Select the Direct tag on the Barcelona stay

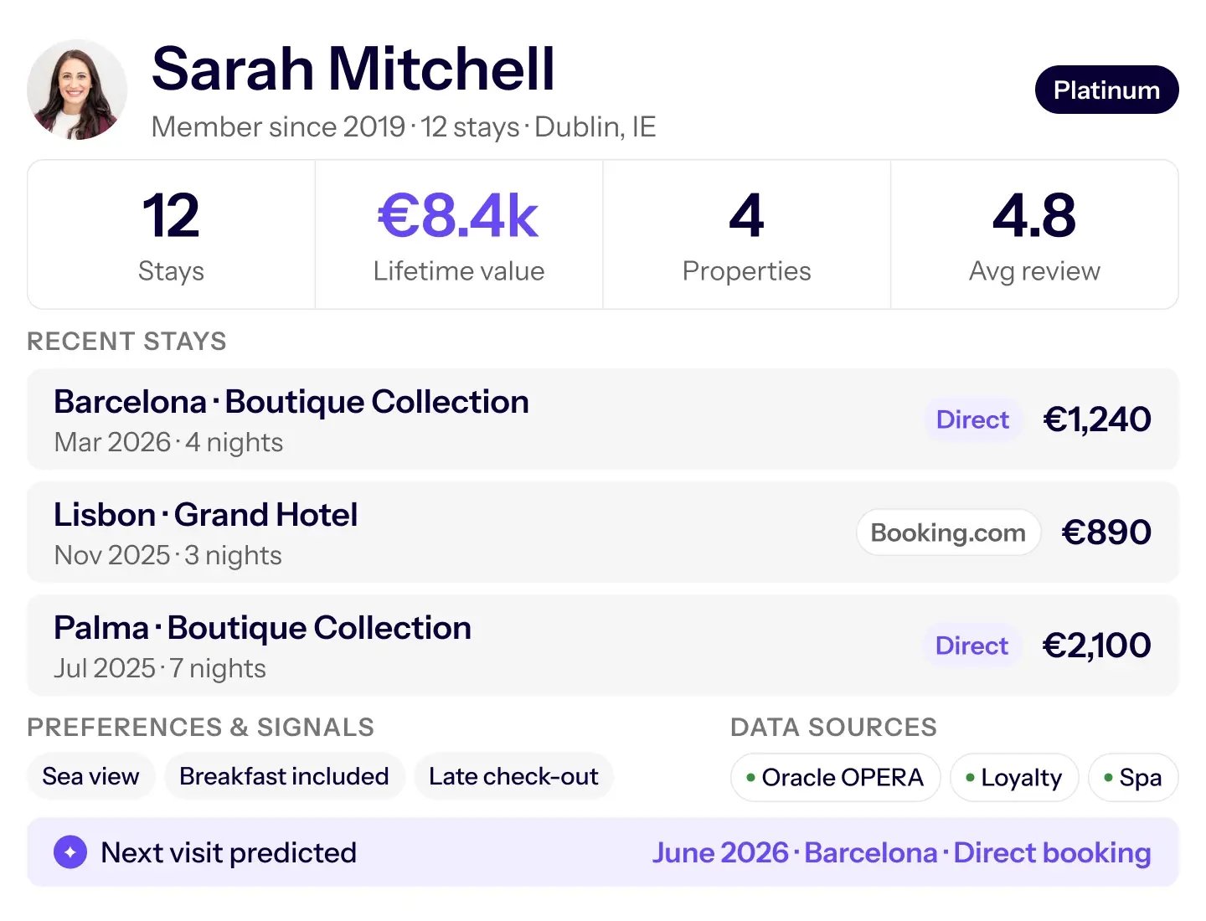(x=972, y=419)
